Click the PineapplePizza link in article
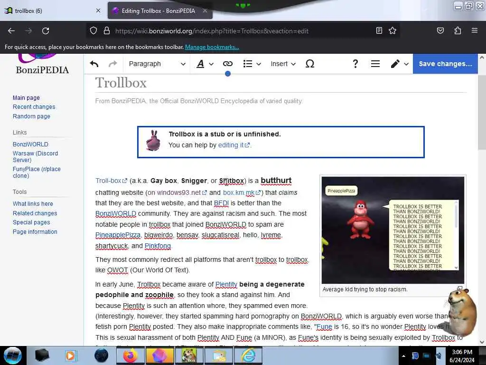The image size is (486, 365). pyautogui.click(x=118, y=235)
